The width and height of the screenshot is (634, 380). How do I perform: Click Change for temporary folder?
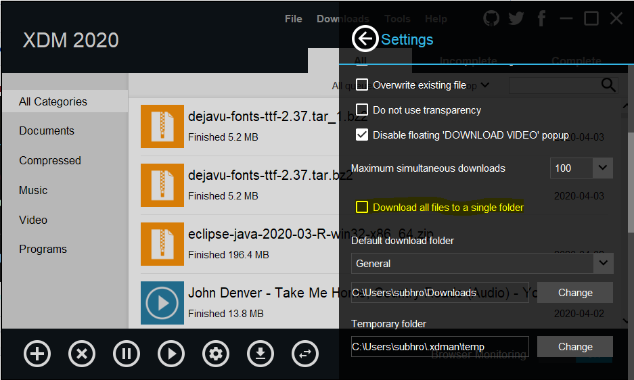pos(575,346)
